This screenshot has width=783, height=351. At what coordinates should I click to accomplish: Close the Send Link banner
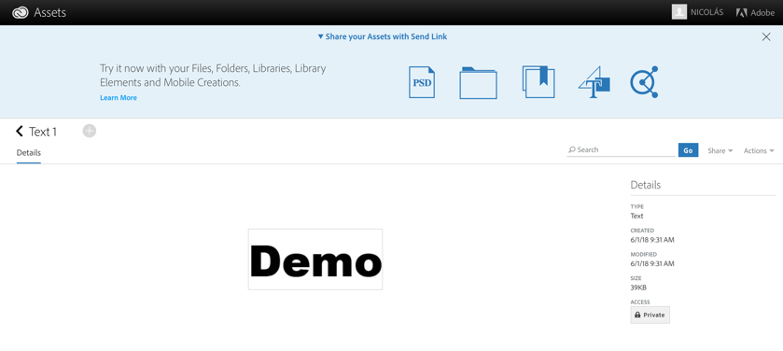[766, 37]
